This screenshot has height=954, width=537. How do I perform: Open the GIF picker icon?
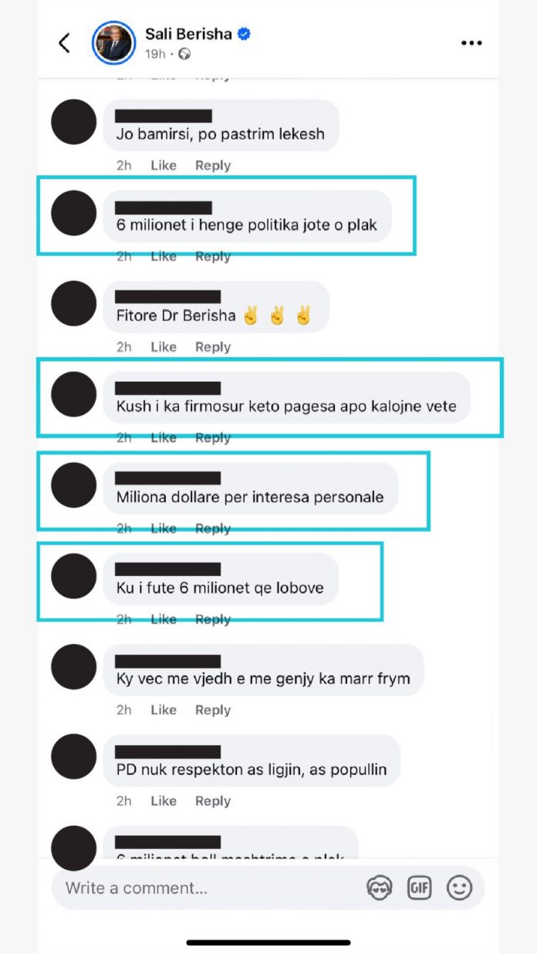click(x=420, y=888)
